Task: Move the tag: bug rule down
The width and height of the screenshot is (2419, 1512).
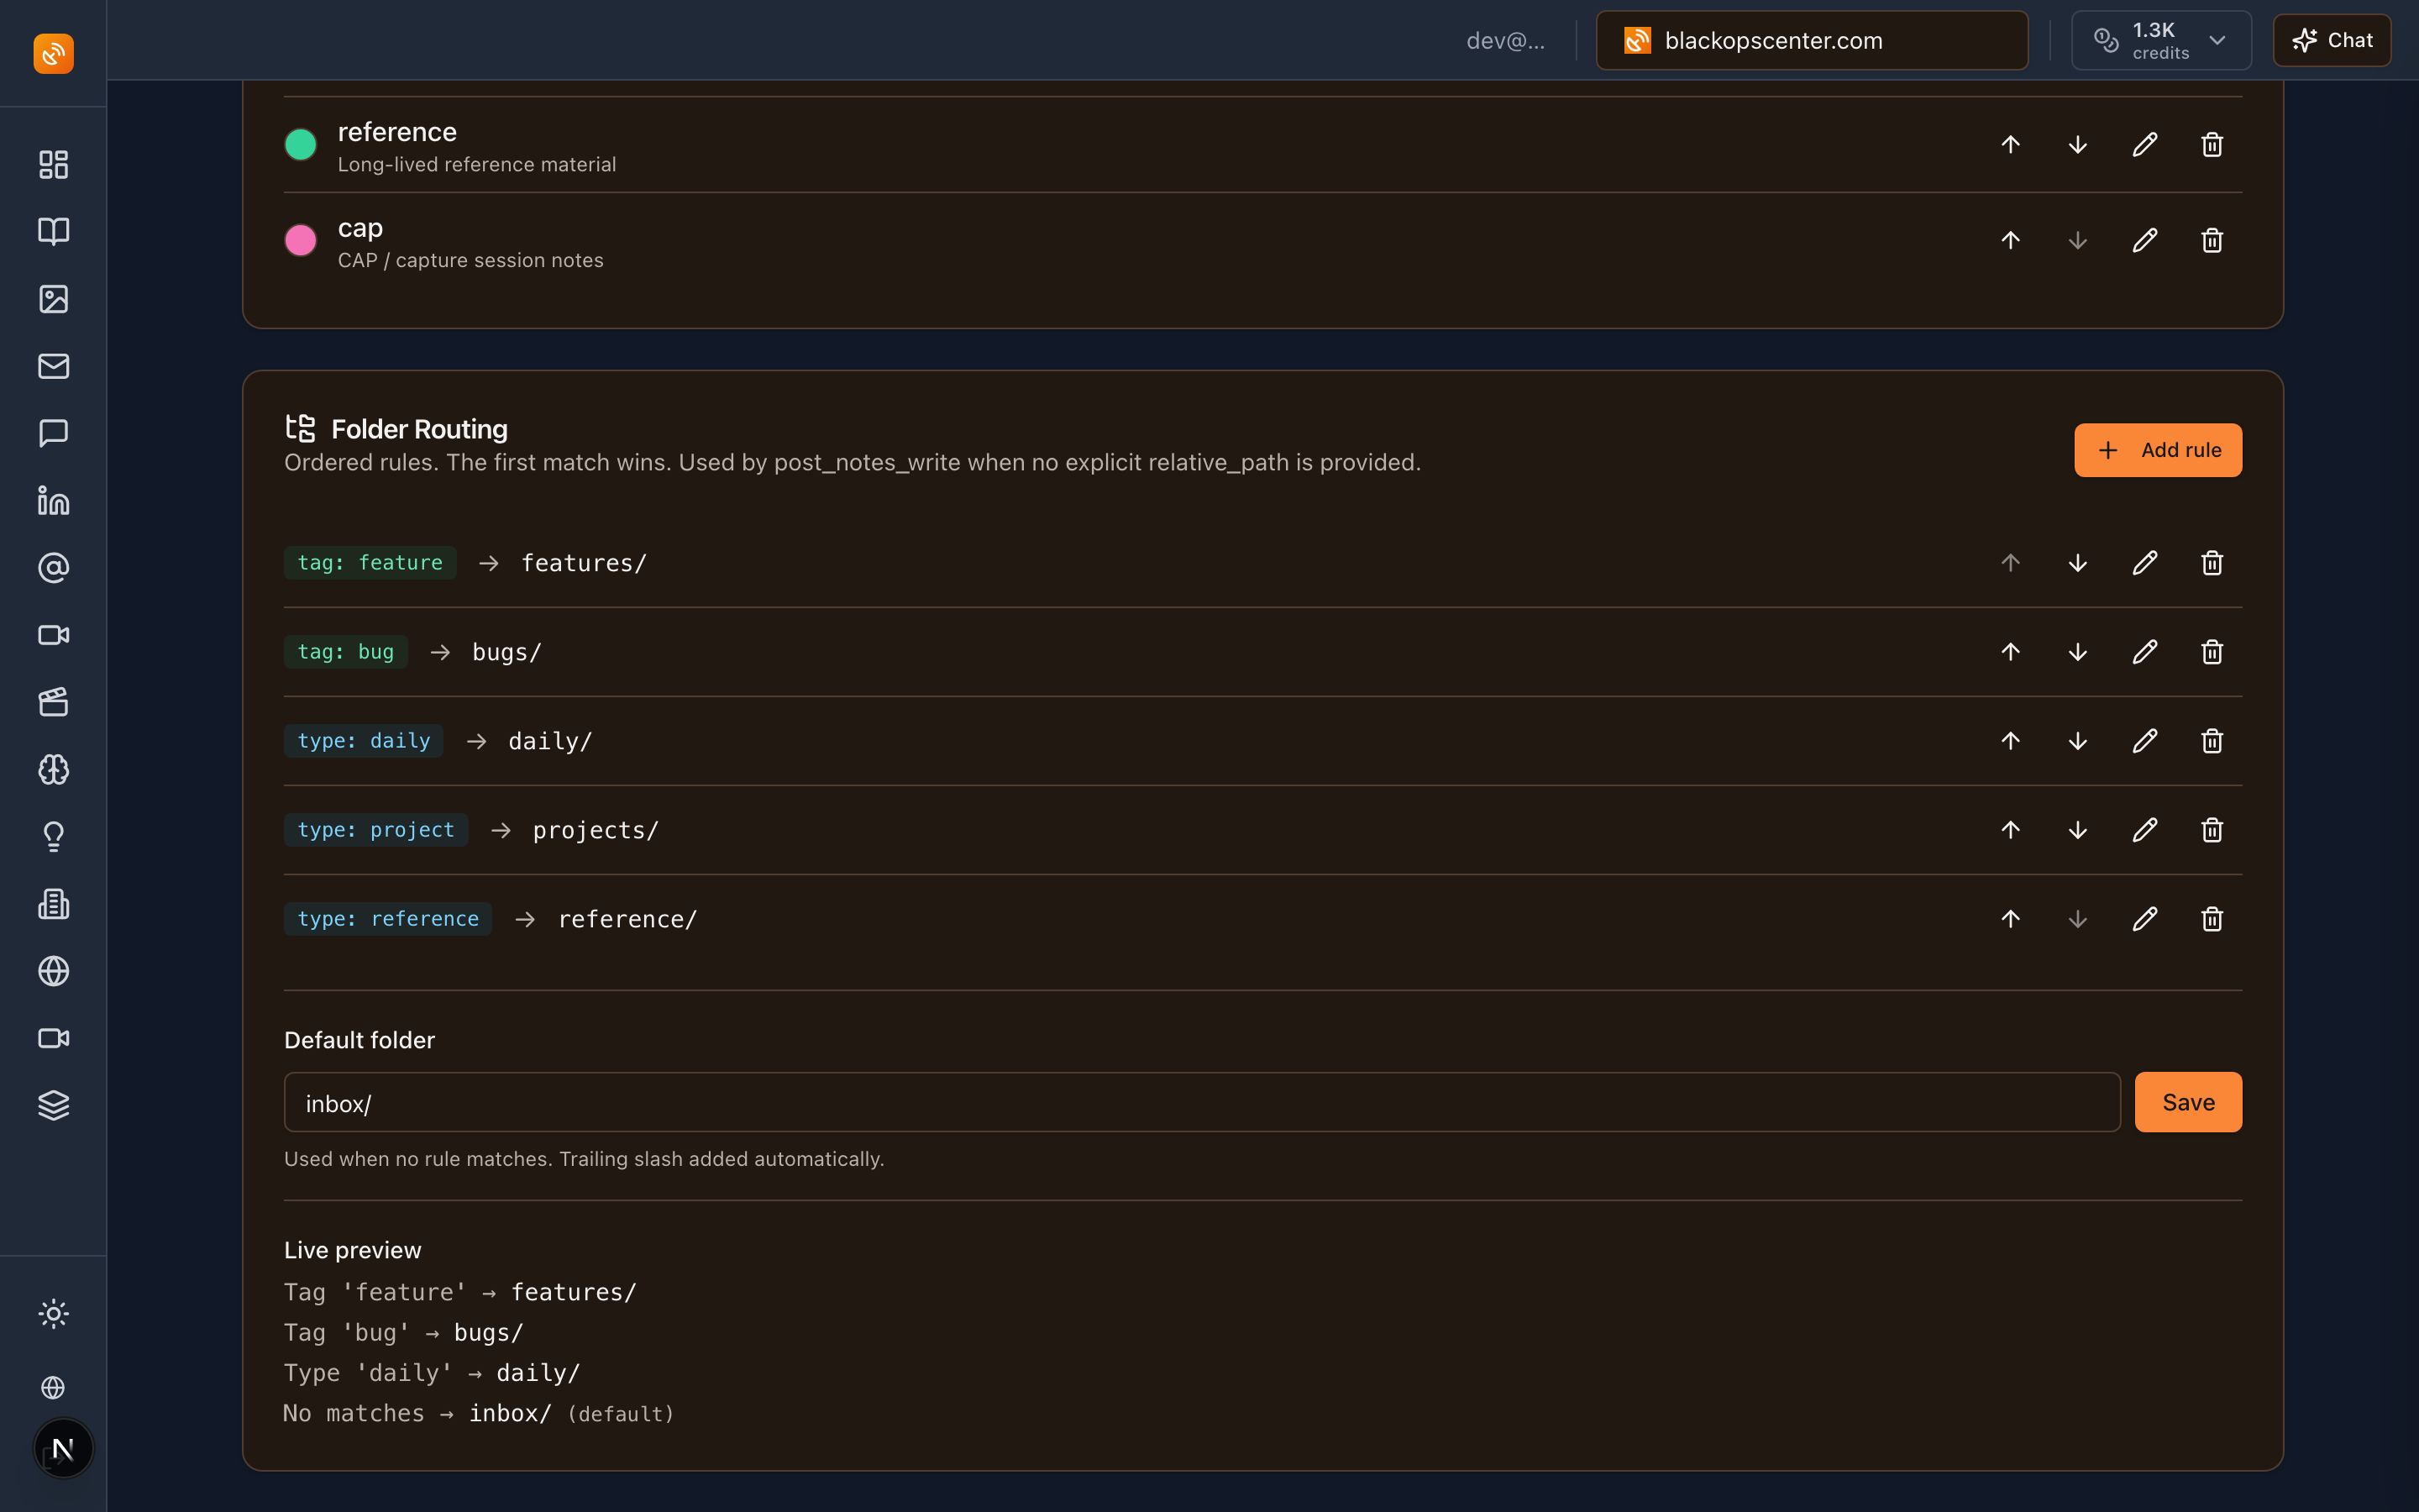Action: 2077,652
